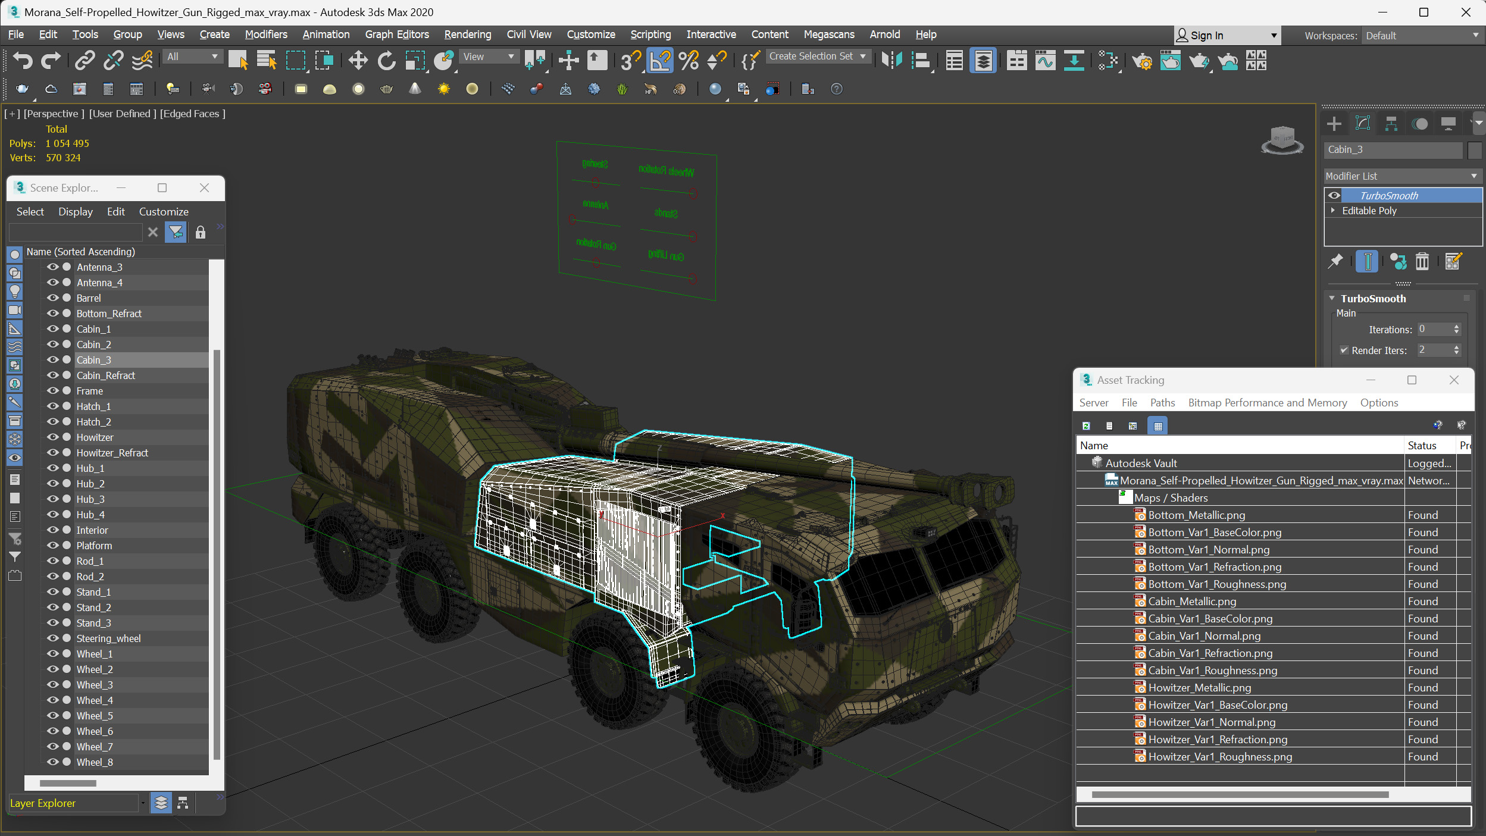This screenshot has height=836, width=1486.
Task: Remove modifier with trash can icon
Action: click(x=1422, y=261)
